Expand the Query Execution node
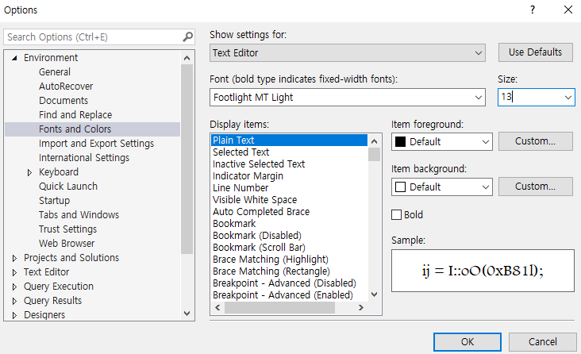Screen dimensions: 581x354 14,287
